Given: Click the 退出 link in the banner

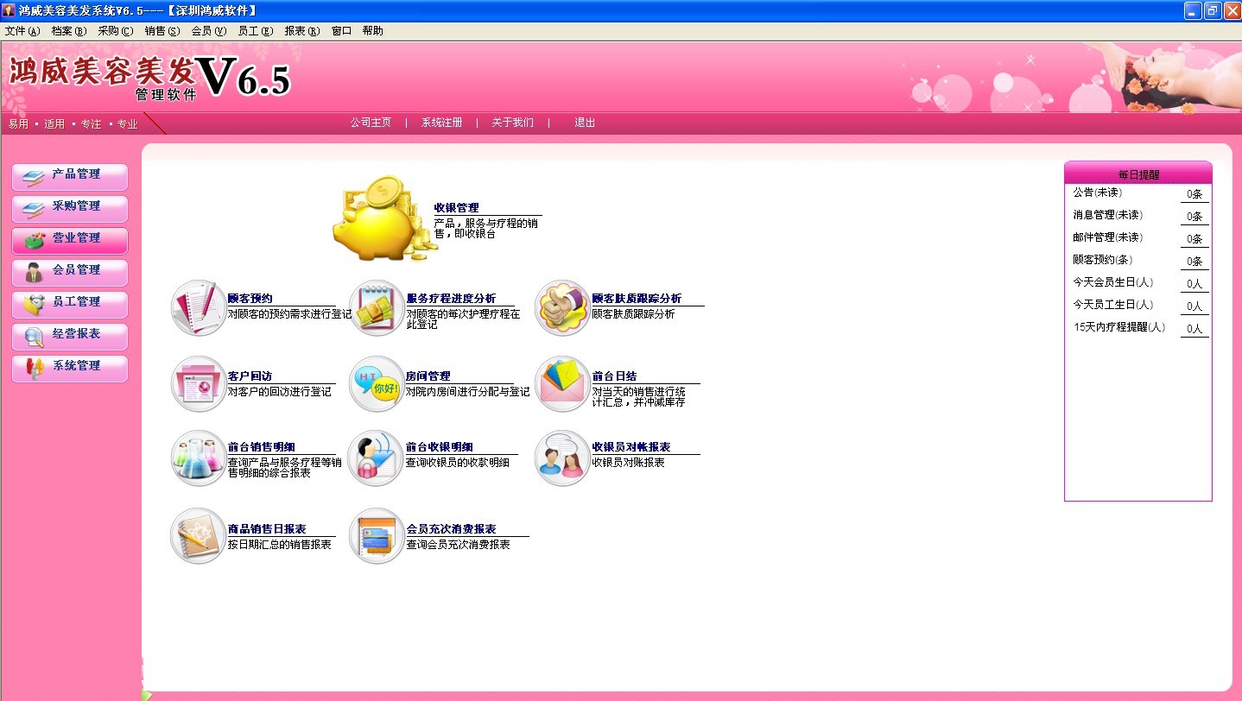Looking at the screenshot, I should (x=585, y=123).
